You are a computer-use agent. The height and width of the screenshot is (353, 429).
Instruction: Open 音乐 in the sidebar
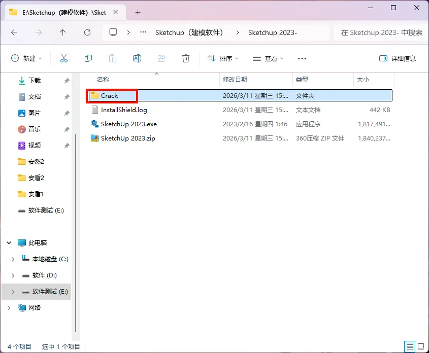coord(35,129)
